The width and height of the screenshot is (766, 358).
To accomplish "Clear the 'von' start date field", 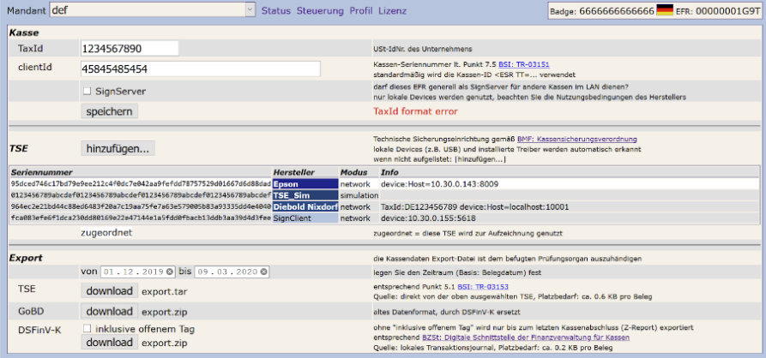I will (x=170, y=272).
